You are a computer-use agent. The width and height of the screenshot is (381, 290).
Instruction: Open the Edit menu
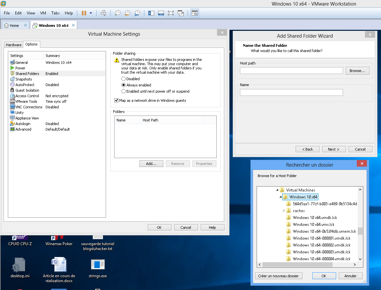tap(18, 13)
